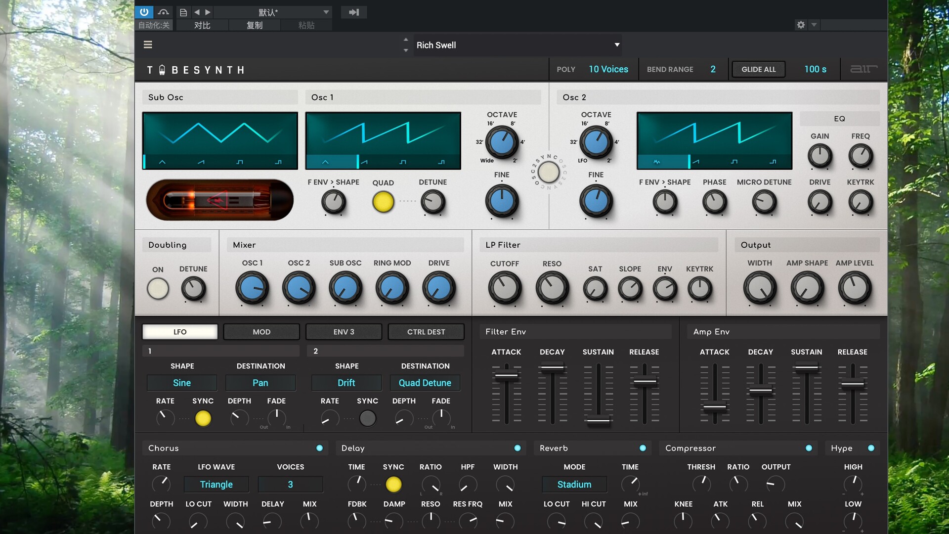949x534 pixels.
Task: Open the hamburger menu icon
Action: 148,44
